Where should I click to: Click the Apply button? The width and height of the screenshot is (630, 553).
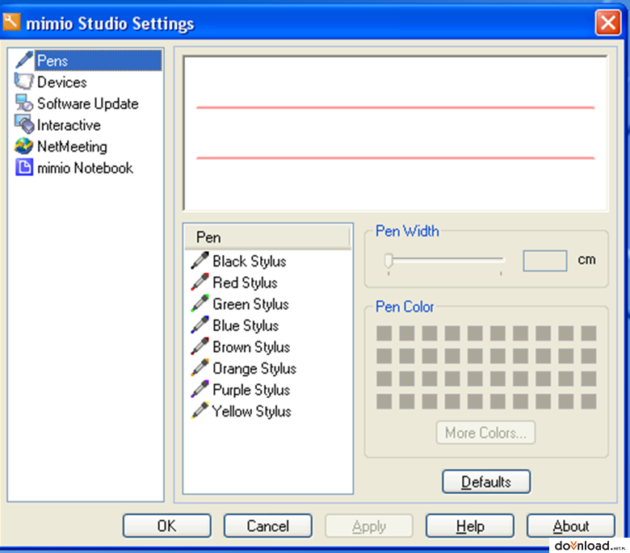coord(369,526)
